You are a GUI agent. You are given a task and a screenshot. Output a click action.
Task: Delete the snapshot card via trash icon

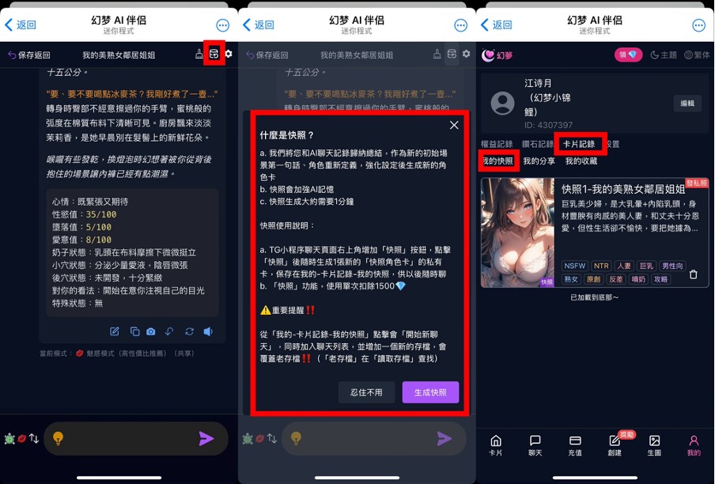pyautogui.click(x=693, y=275)
